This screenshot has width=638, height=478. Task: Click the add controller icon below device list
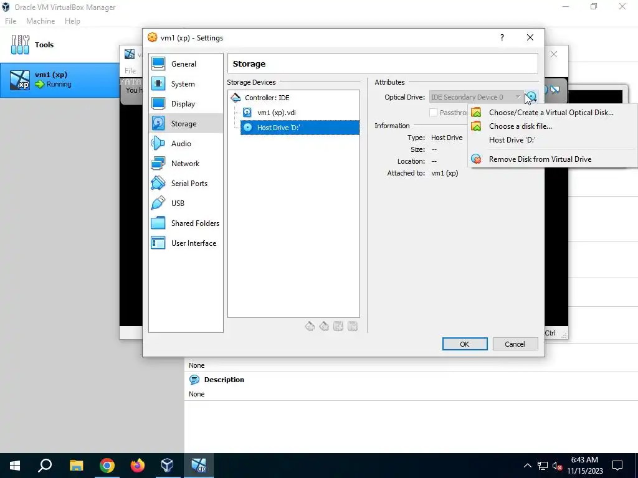[310, 326]
